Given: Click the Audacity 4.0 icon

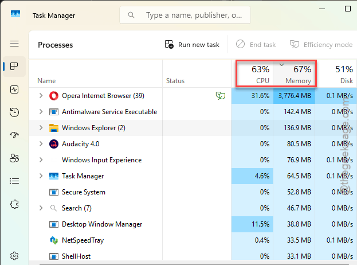Looking at the screenshot, I should tap(54, 144).
